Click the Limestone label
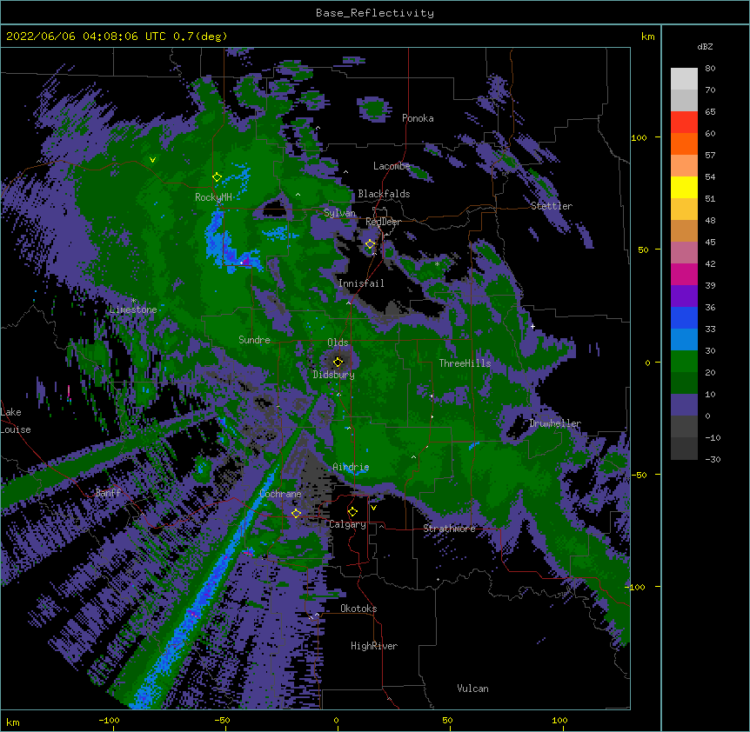Viewport: 750px width, 732px height. [x=133, y=309]
